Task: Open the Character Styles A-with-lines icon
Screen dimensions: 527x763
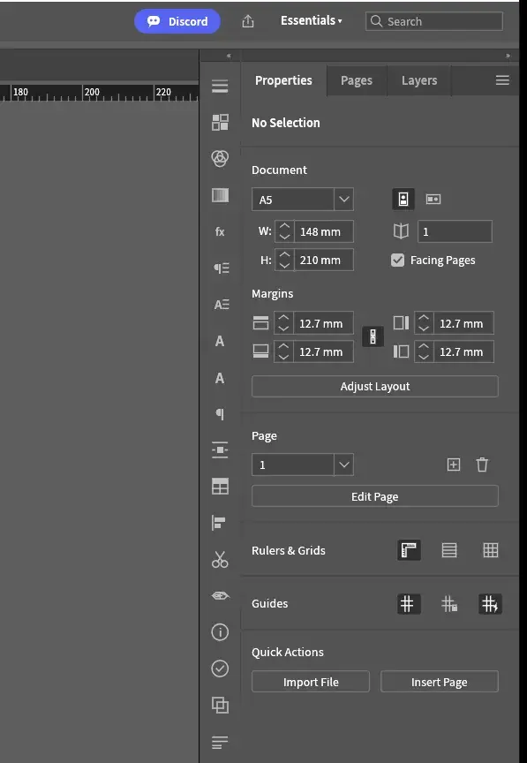Action: pyautogui.click(x=222, y=305)
